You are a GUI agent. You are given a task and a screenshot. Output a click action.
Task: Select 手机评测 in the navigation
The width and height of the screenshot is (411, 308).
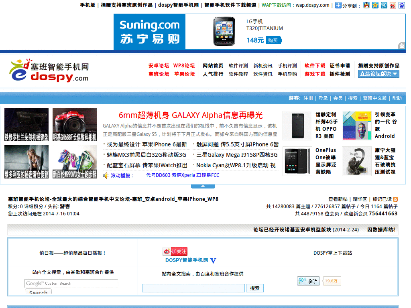(x=287, y=66)
